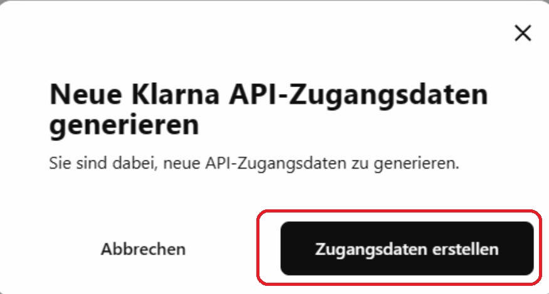Confirm creating new API credentials
549x294 pixels.
click(407, 248)
